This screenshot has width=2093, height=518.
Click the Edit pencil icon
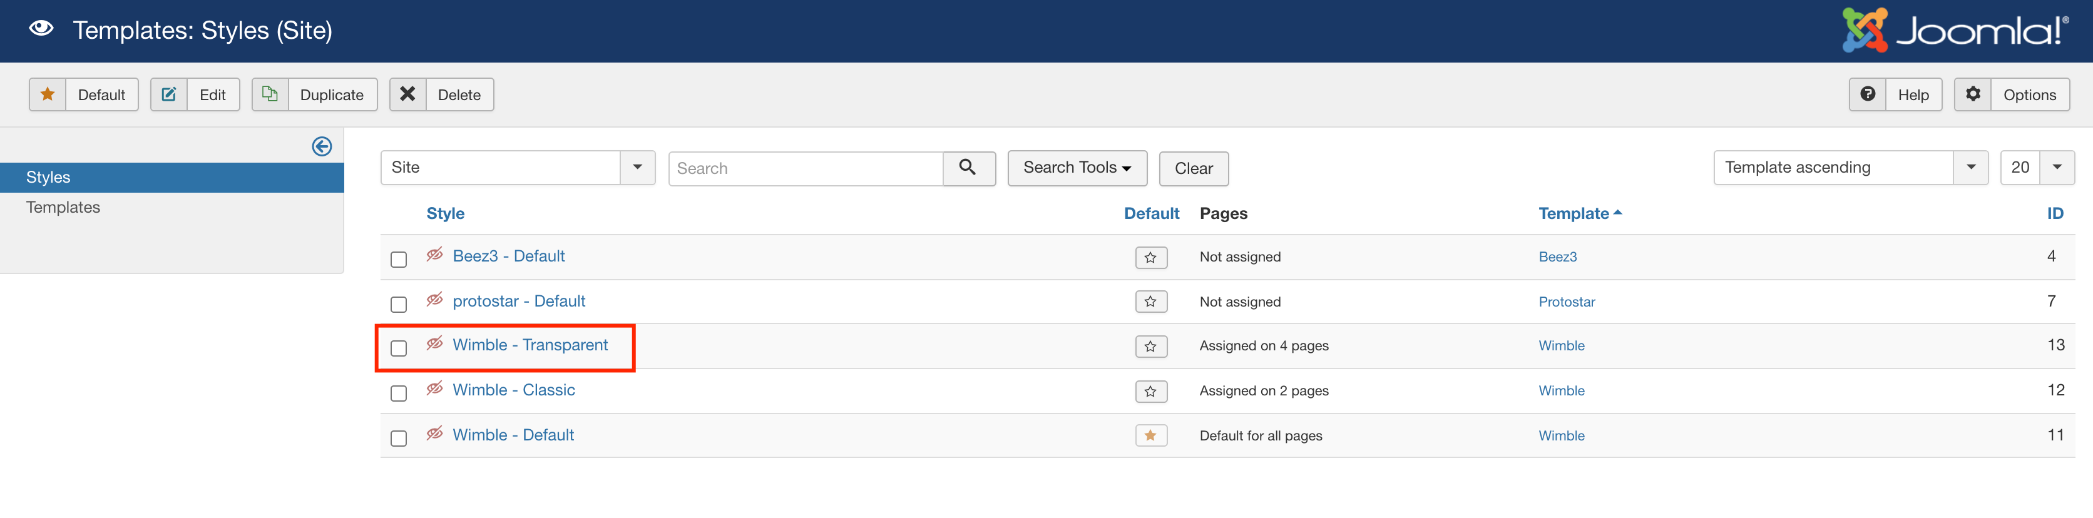pyautogui.click(x=169, y=94)
